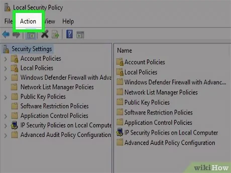Click the Show/Hide Action Pane icon

80,35
